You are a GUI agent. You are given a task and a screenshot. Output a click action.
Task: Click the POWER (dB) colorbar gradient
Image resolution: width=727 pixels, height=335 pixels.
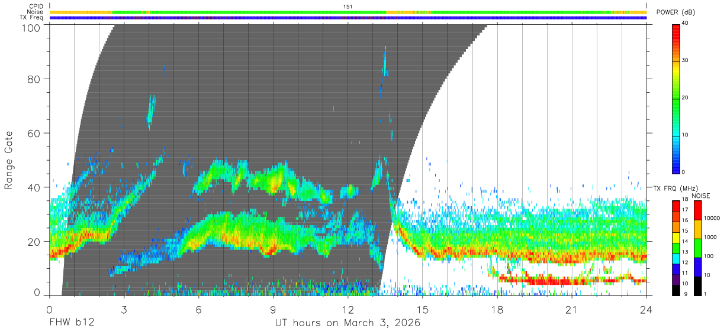click(x=676, y=98)
